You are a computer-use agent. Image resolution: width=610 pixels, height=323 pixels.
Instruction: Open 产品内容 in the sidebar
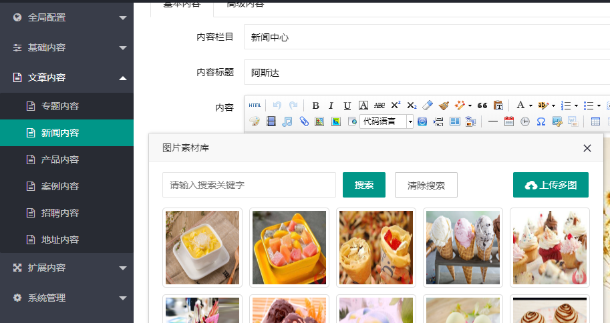pyautogui.click(x=67, y=159)
